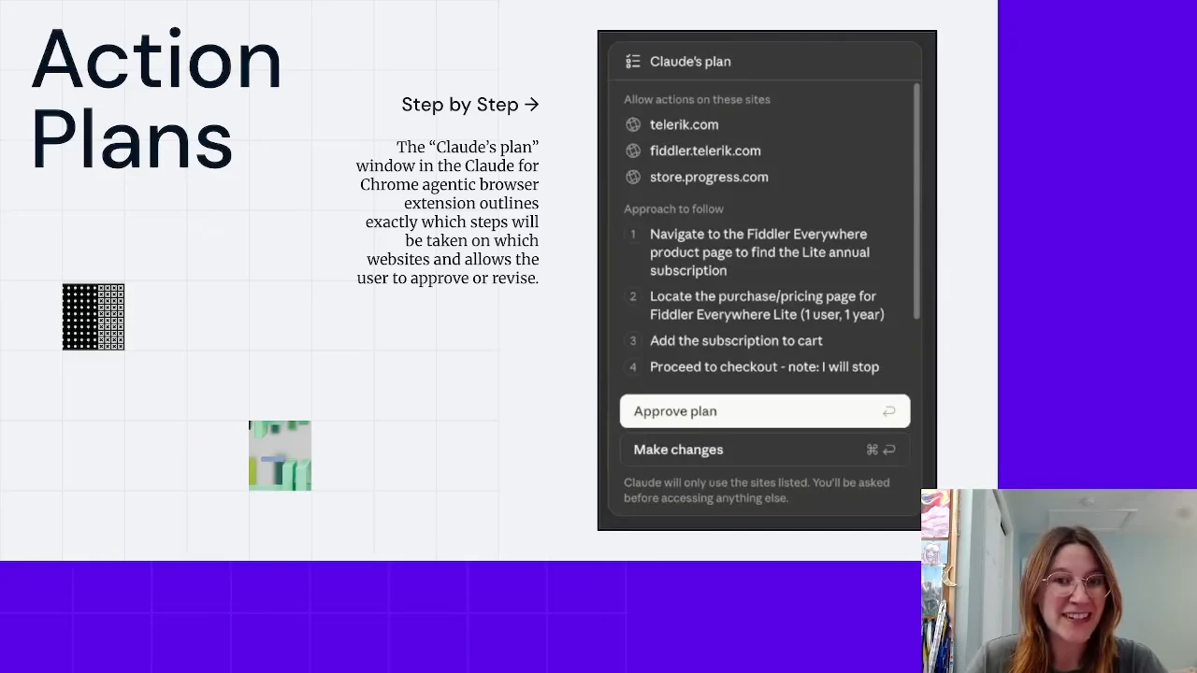Click step "Navigate to the Fiddler Everywhere product page"
1197x673 pixels.
[x=759, y=252]
